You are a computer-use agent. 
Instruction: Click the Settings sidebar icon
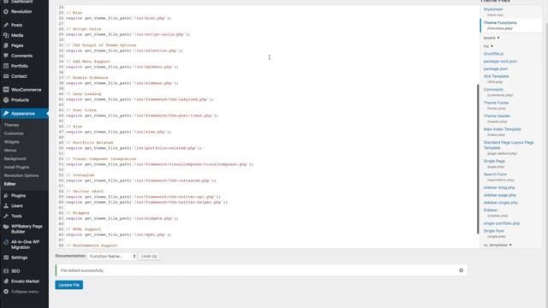point(6,258)
